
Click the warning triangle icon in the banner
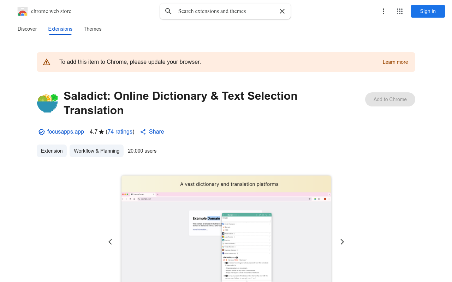coord(47,62)
